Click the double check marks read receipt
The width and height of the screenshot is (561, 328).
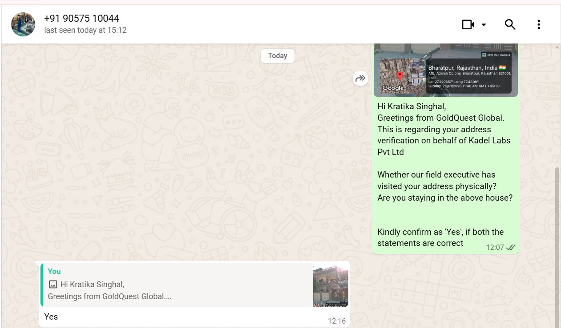511,247
